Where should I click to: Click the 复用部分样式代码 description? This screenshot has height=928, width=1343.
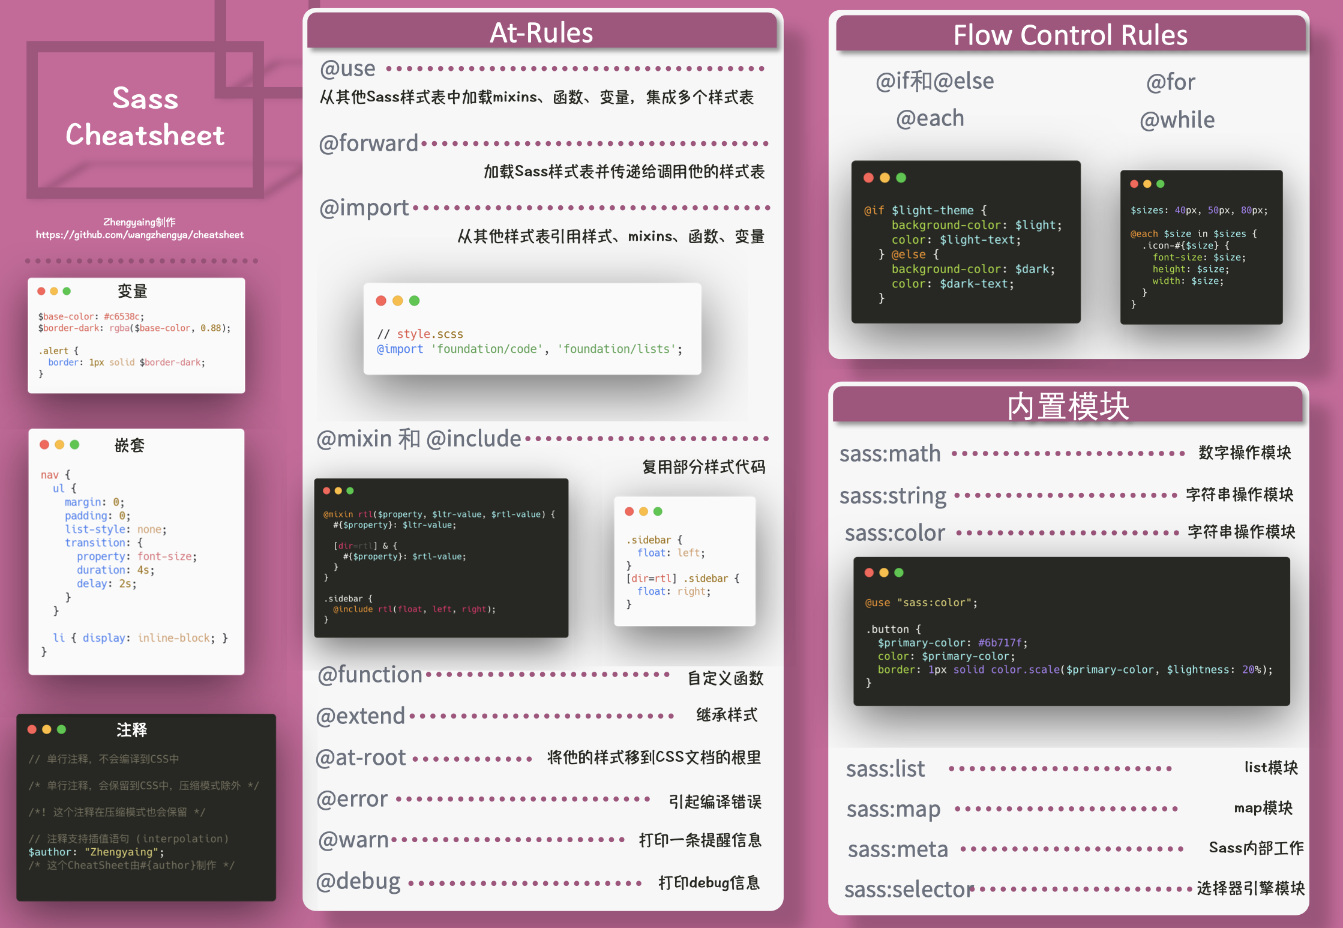pyautogui.click(x=704, y=467)
